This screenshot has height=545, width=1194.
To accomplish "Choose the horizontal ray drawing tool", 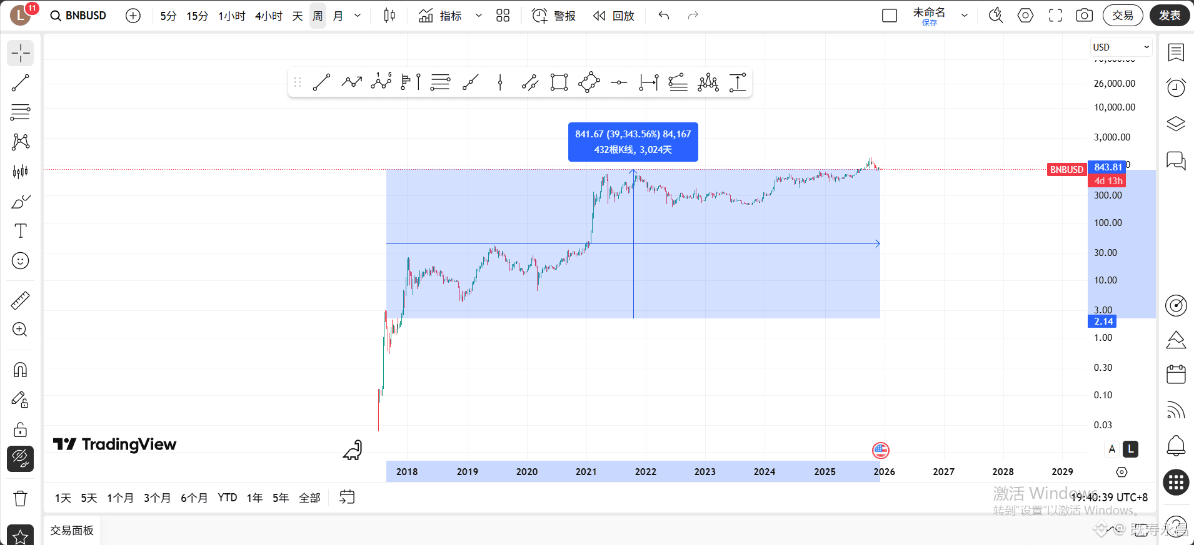I will pyautogui.click(x=619, y=82).
